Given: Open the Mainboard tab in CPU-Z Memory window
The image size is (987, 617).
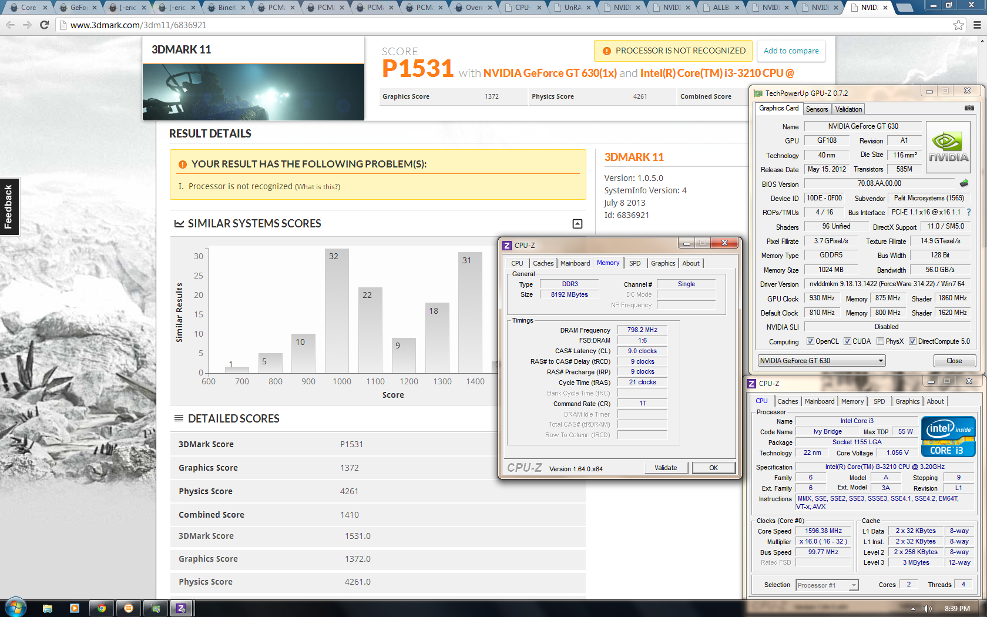Looking at the screenshot, I should point(575,263).
